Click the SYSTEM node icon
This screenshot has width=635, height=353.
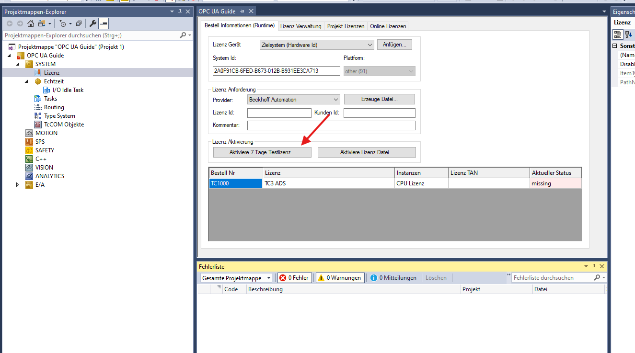pyautogui.click(x=29, y=64)
